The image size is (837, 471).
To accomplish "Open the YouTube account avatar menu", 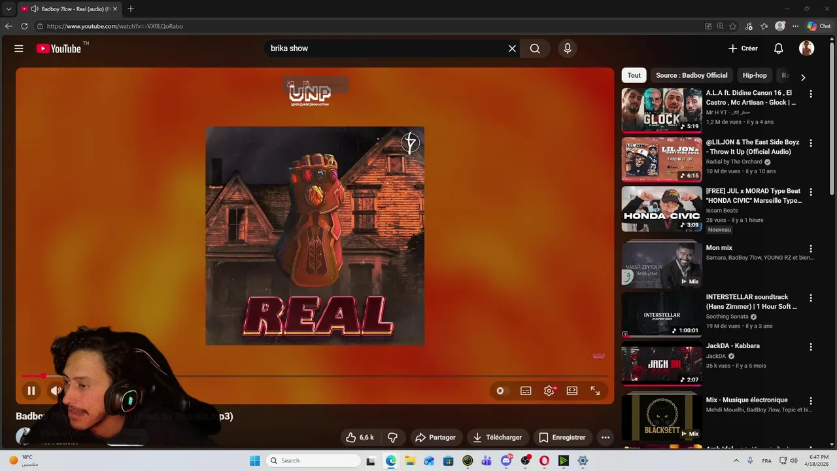I will (806, 48).
